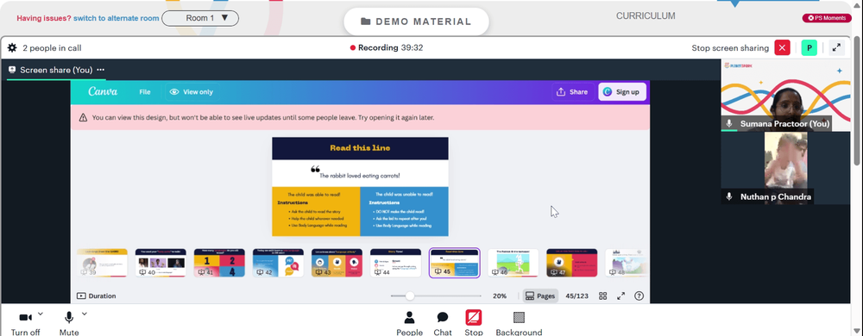863x336 pixels.
Task: Click the red stop screen sharing X
Action: click(x=782, y=47)
